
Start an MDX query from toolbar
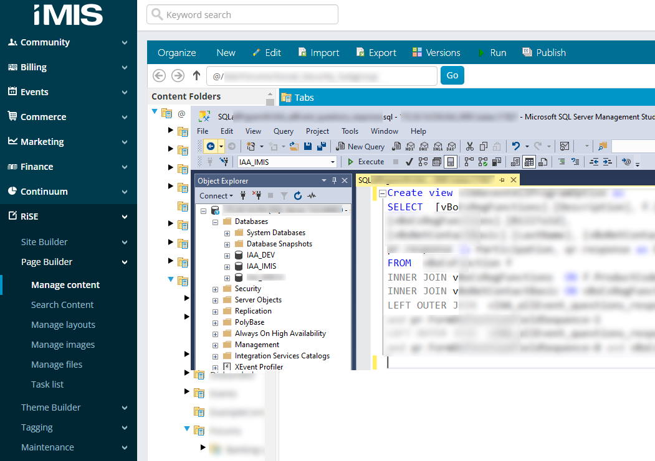coord(410,146)
